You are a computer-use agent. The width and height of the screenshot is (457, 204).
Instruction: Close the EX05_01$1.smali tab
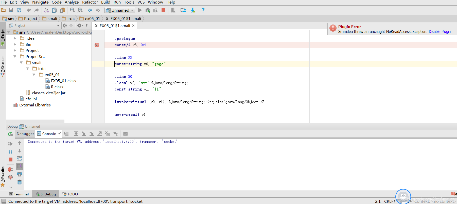[x=133, y=26]
